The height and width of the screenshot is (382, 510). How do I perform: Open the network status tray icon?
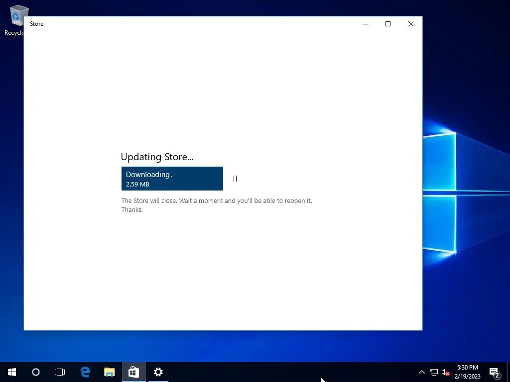434,372
